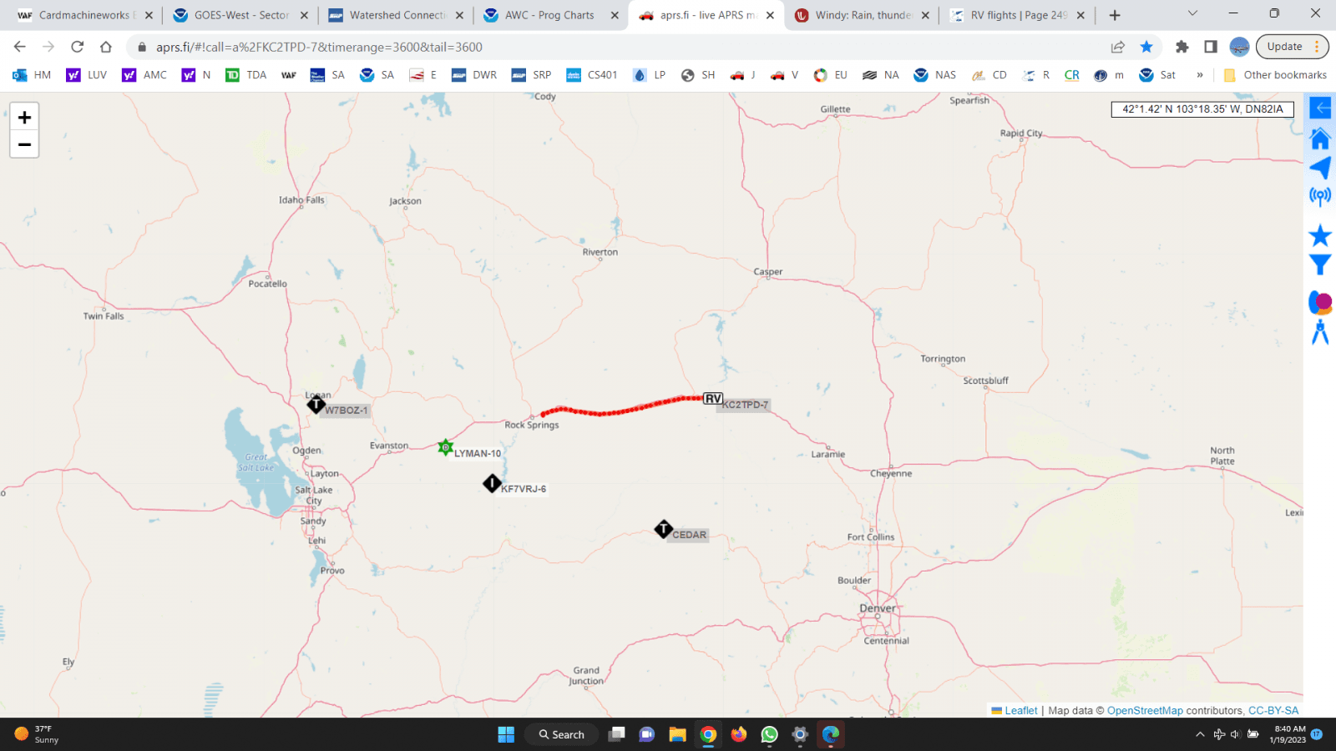Click the drawing compass ruler icon in sidebar
Viewport: 1336px width, 751px height.
pyautogui.click(x=1320, y=332)
